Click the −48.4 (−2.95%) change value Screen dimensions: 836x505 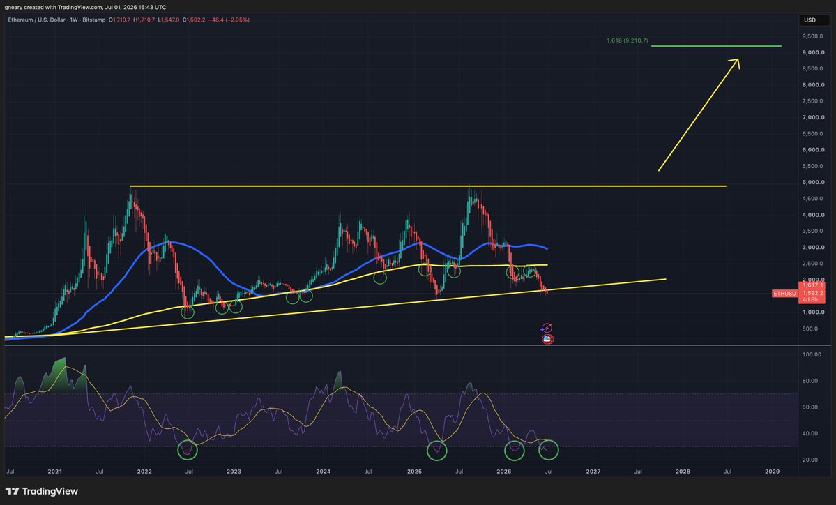tap(229, 20)
